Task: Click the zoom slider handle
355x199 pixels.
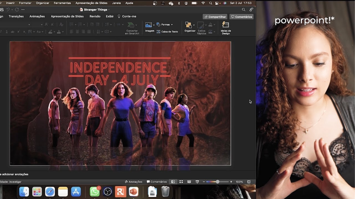Action: [217, 182]
